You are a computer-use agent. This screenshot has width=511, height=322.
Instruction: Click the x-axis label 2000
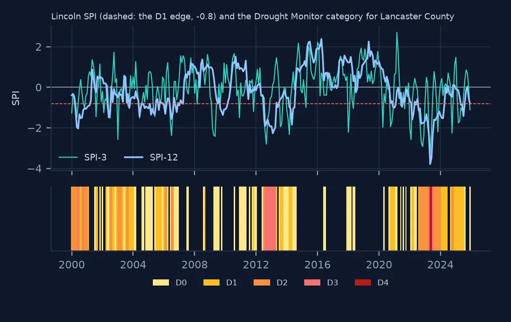click(72, 265)
